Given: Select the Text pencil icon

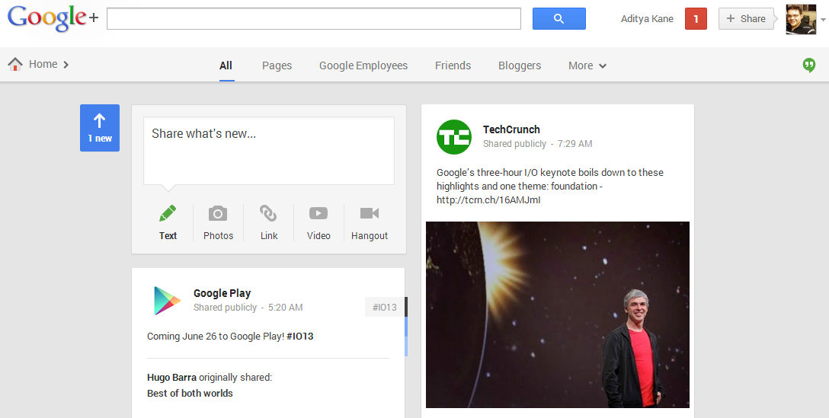Looking at the screenshot, I should [168, 213].
